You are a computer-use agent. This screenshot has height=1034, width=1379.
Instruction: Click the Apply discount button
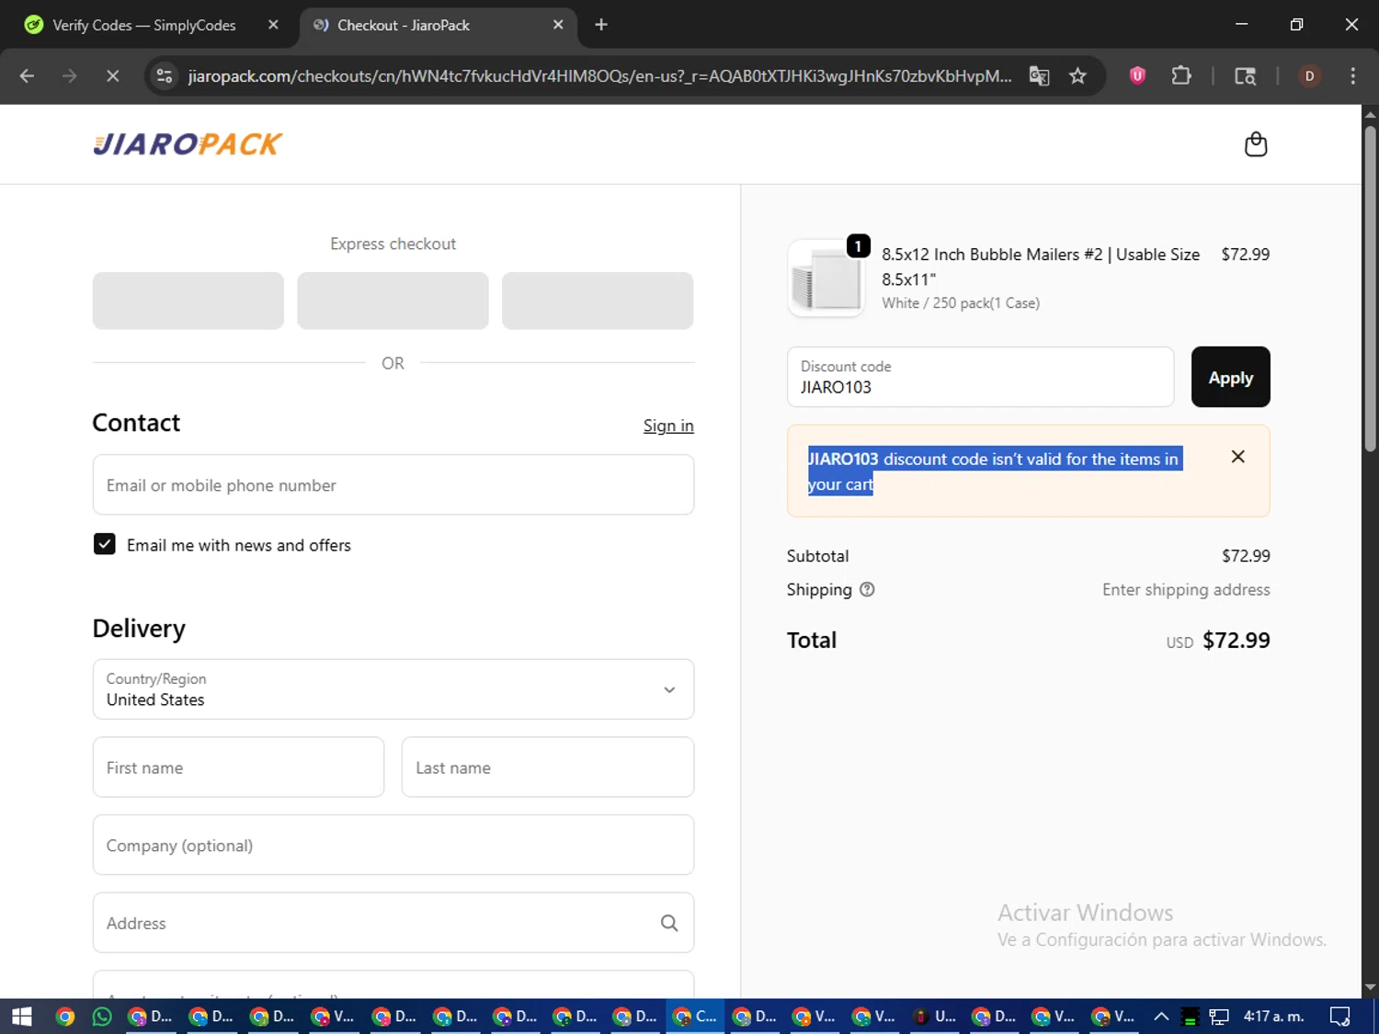(x=1230, y=377)
